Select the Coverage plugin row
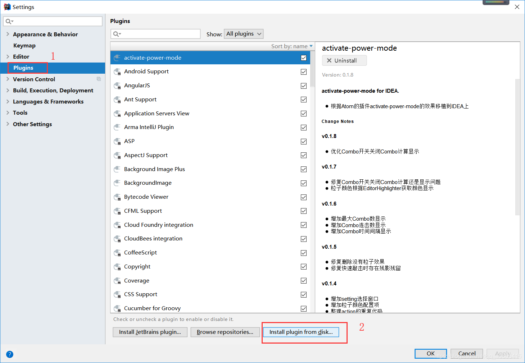The height and width of the screenshot is (363, 525). [x=210, y=281]
